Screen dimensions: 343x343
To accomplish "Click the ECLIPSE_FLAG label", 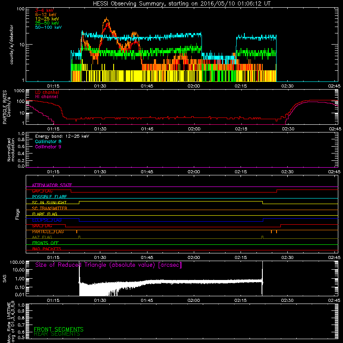I will pyautogui.click(x=47, y=220).
